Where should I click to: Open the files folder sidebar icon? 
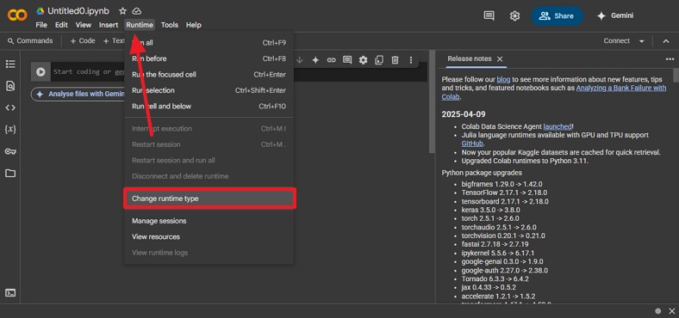point(10,174)
